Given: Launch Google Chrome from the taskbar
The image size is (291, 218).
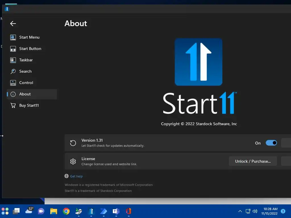Looking at the screenshot, I should pyautogui.click(x=66, y=211).
